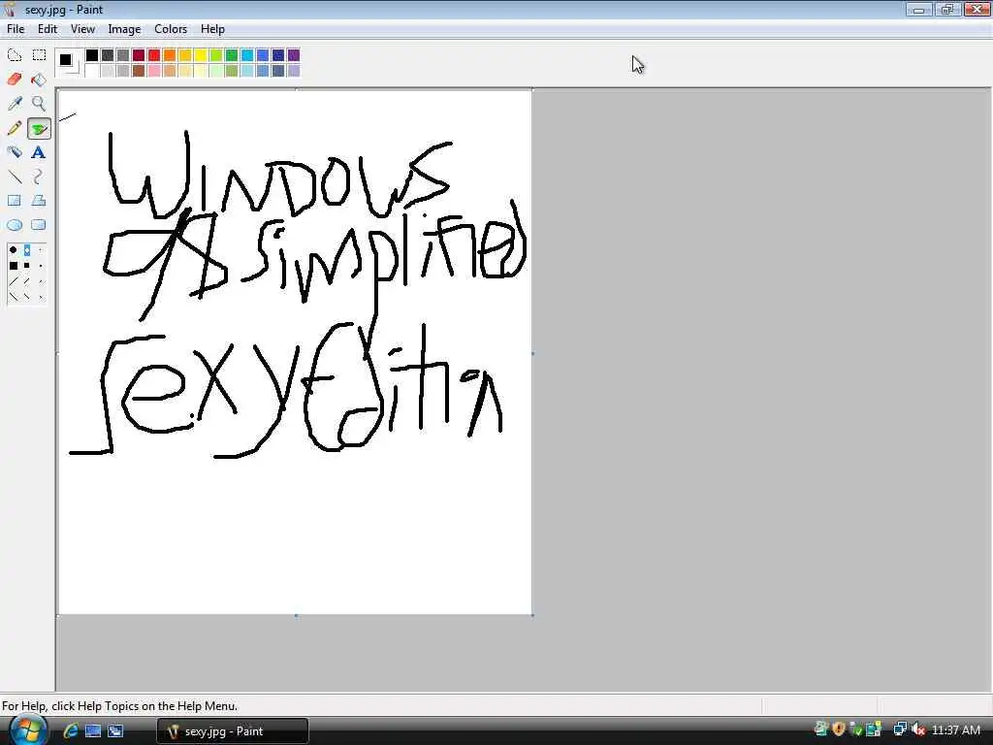993x745 pixels.
Task: Click the Switch Between Windows icon
Action: 115,730
